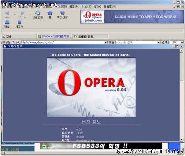The image size is (185, 156).
Task: Go forward with the 앞으로 arrow
Action: point(22,14)
